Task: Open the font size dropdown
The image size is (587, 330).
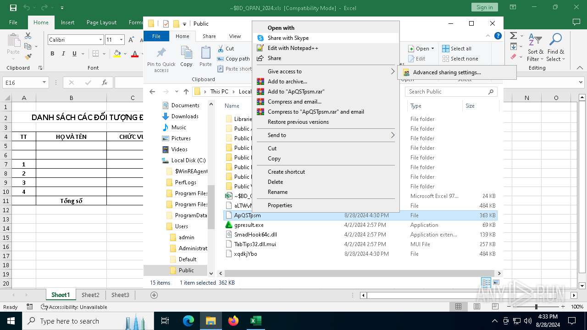Action: [x=121, y=40]
